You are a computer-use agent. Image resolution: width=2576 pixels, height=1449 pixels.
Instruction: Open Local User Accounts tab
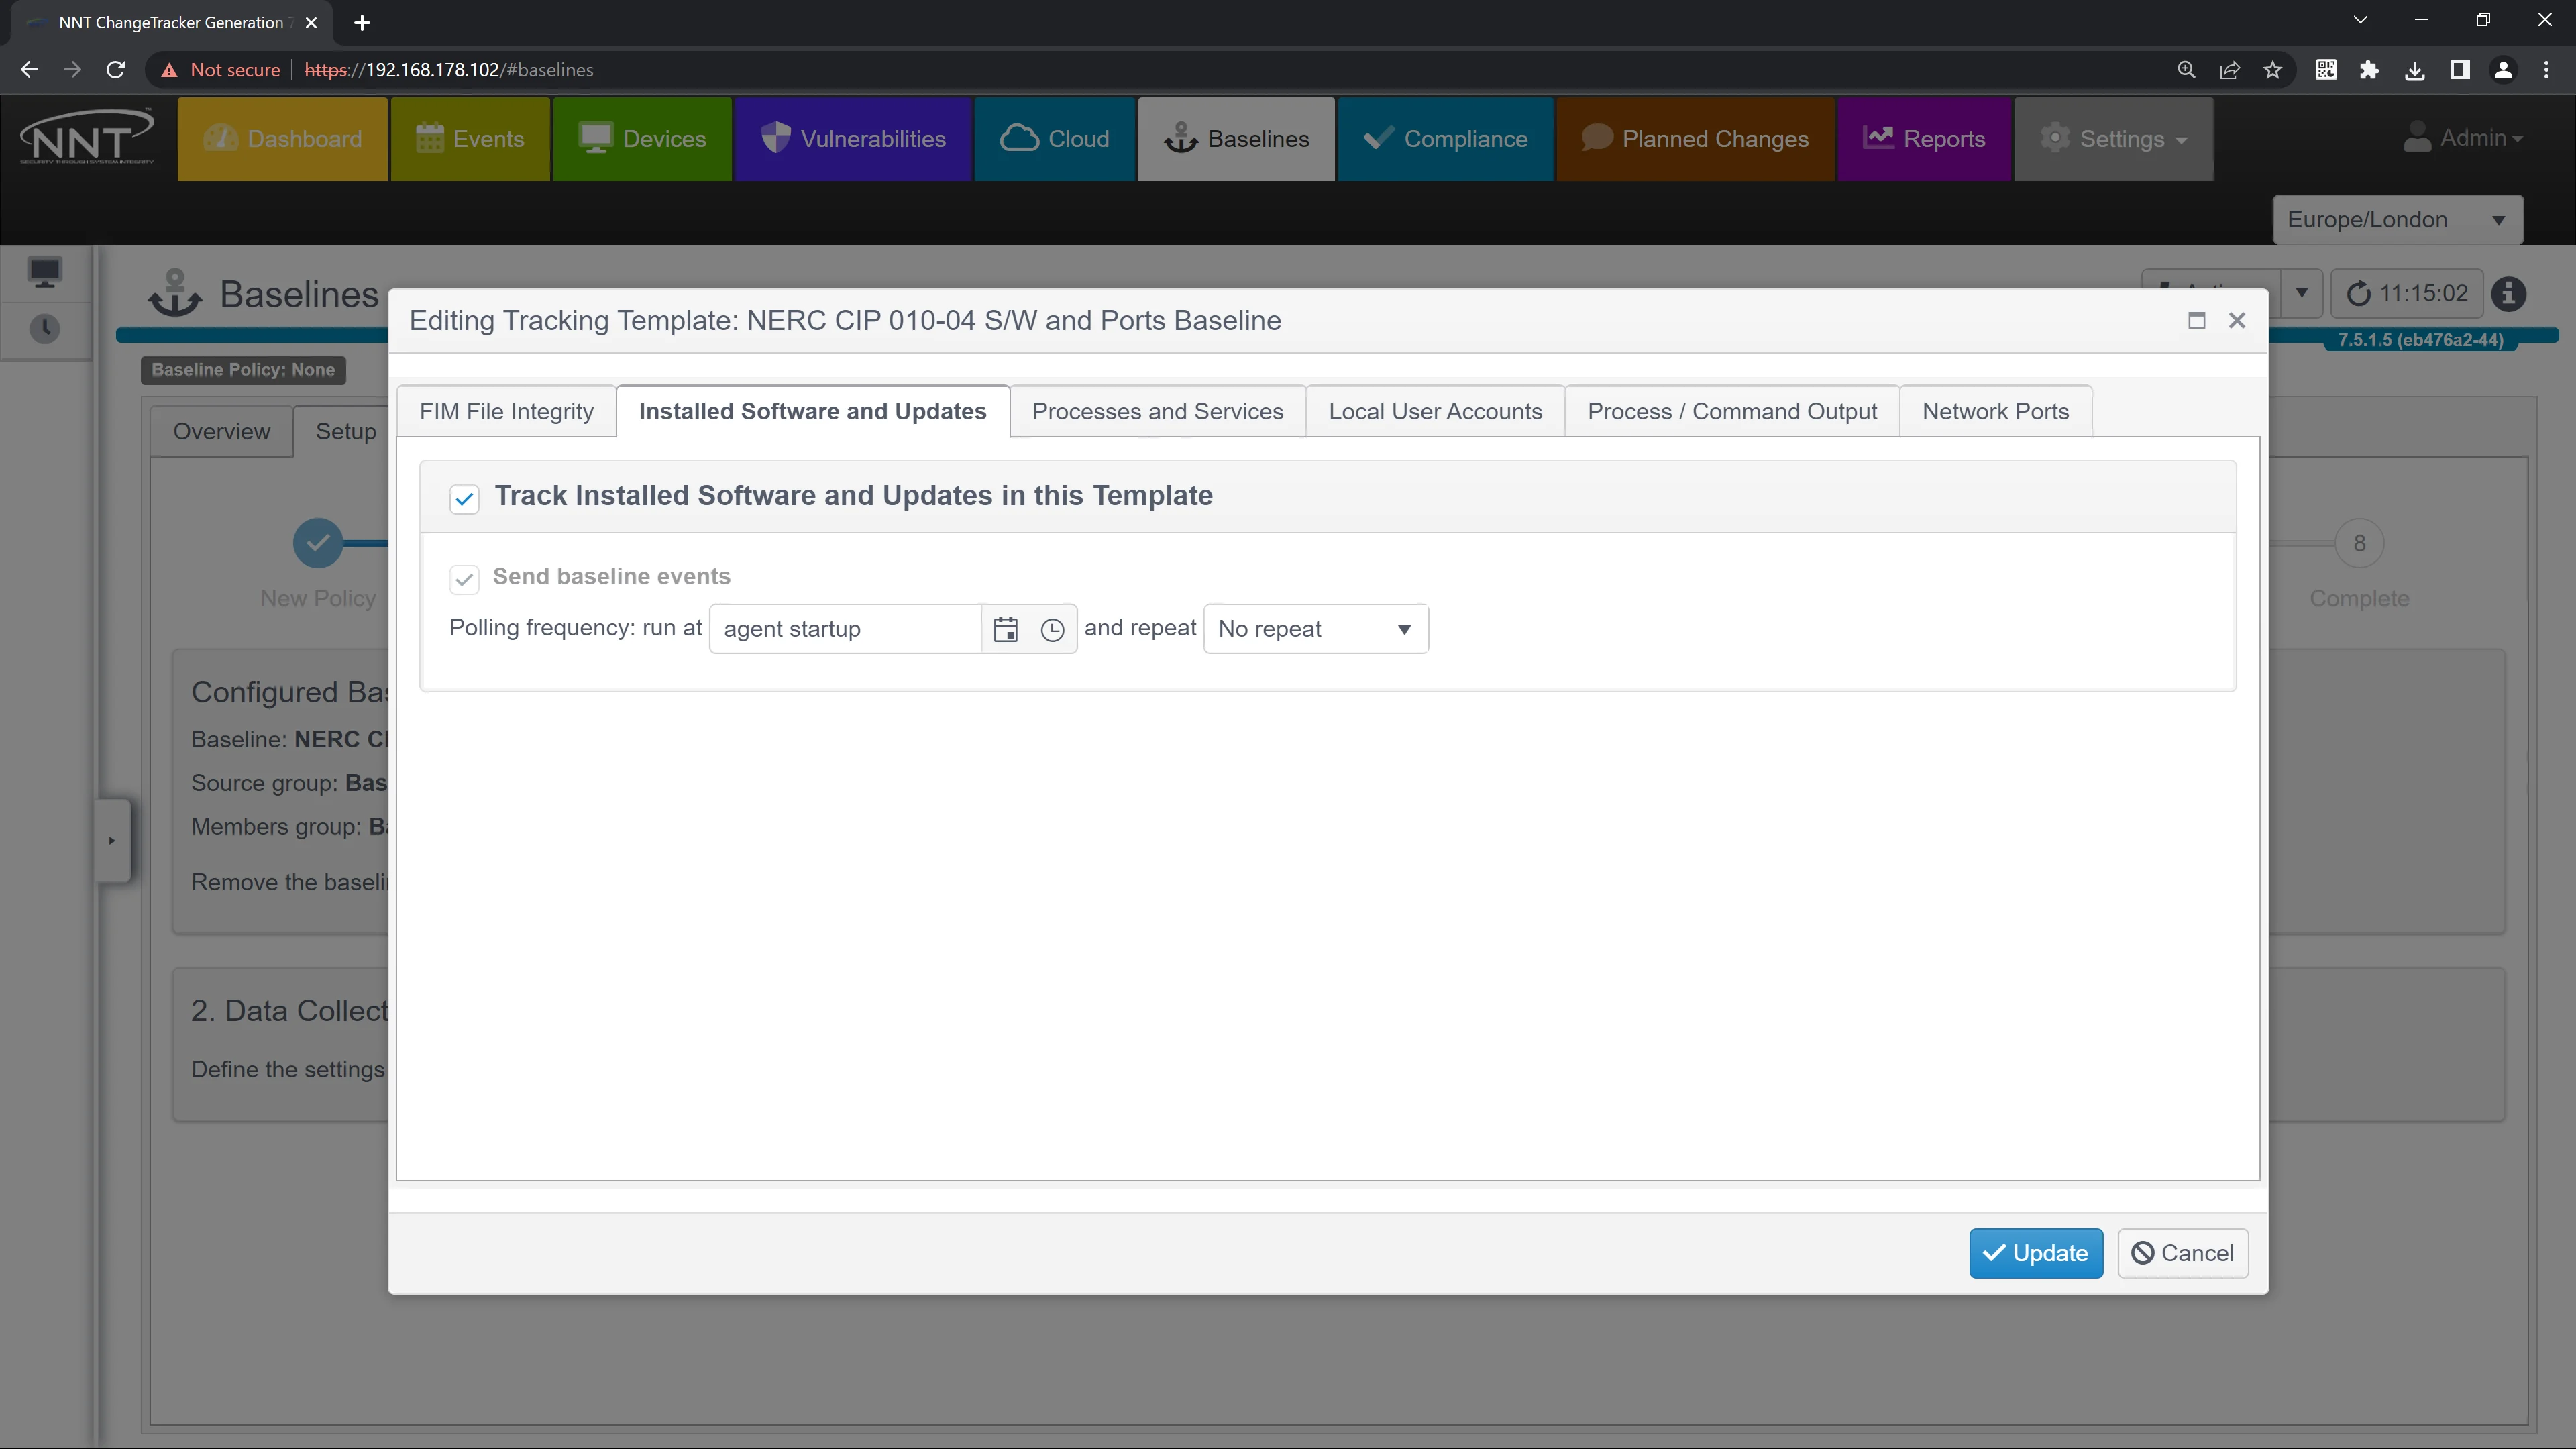[1435, 411]
